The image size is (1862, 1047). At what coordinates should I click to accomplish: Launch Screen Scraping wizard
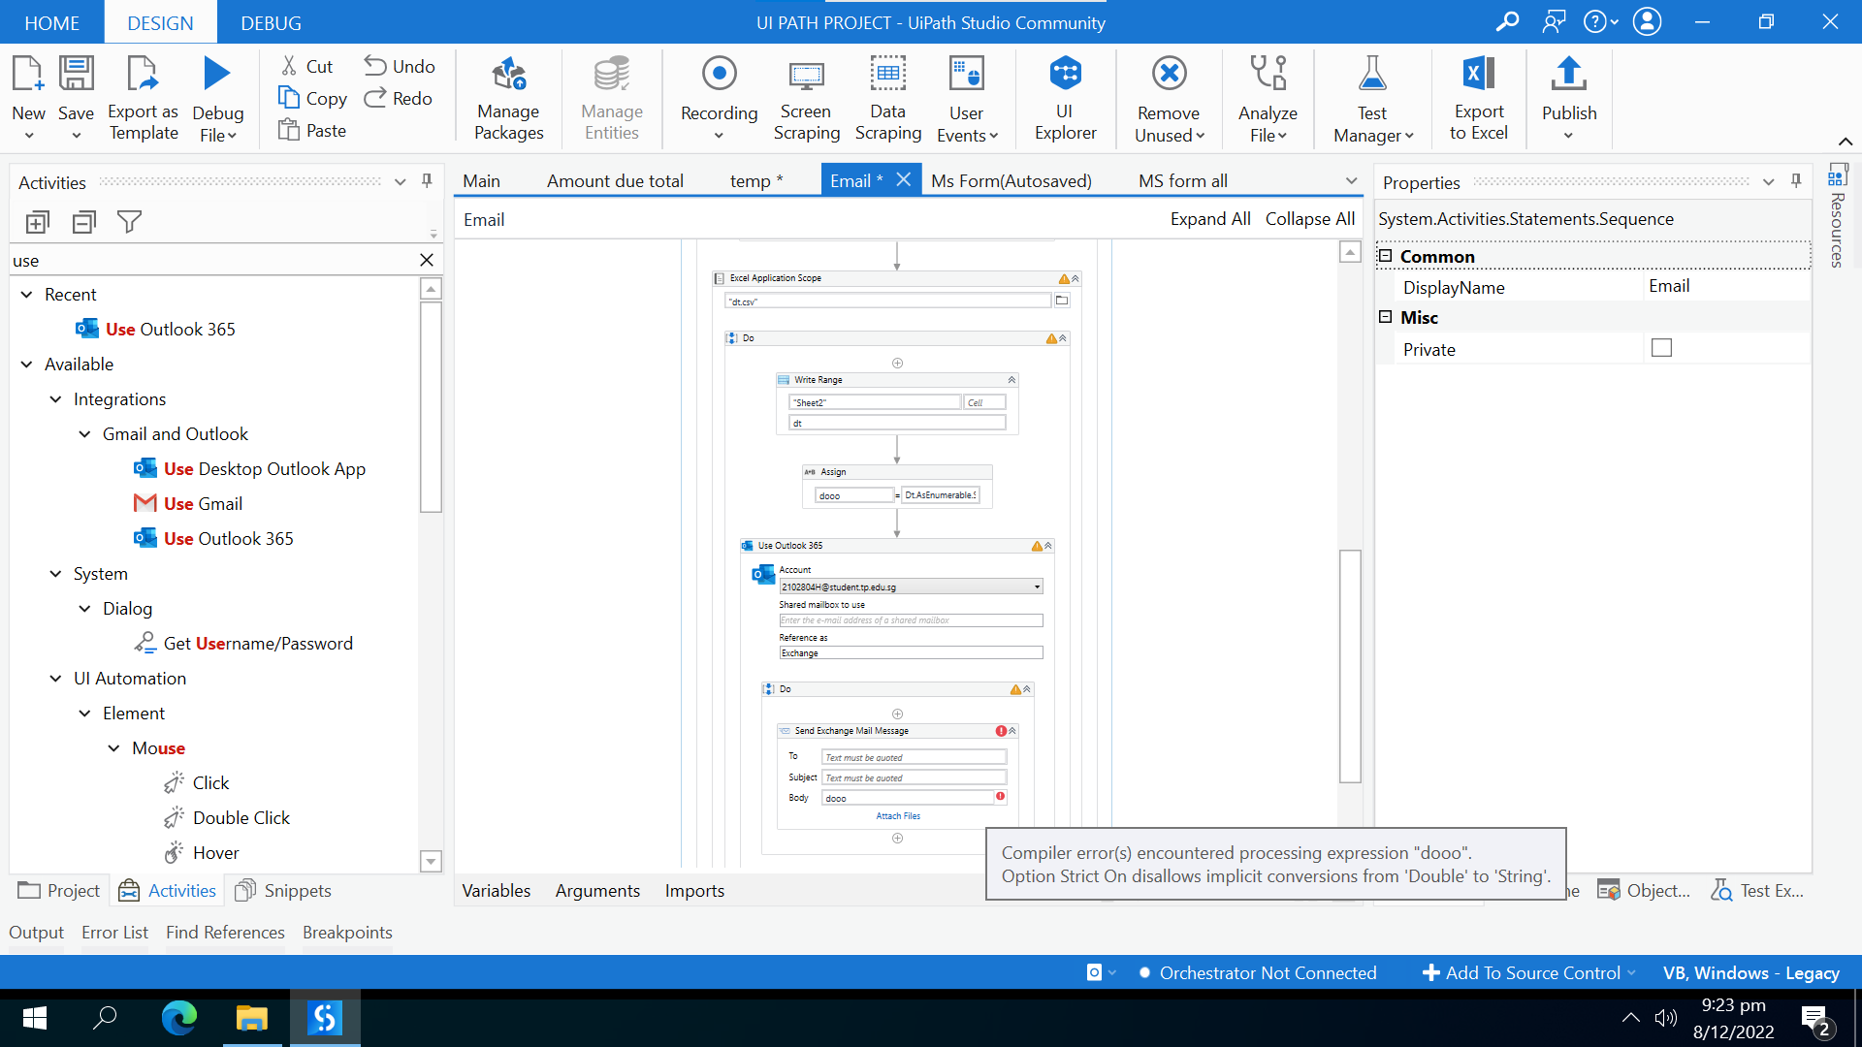pyautogui.click(x=806, y=75)
